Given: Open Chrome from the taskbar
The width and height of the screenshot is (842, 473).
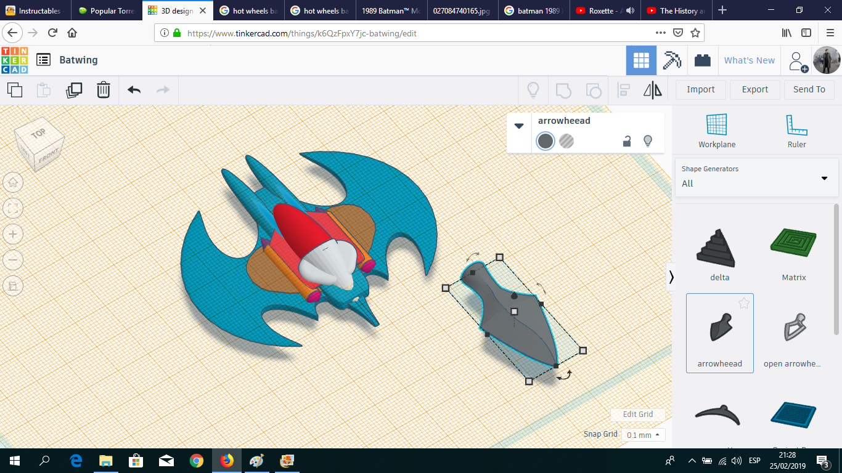Looking at the screenshot, I should (x=197, y=461).
